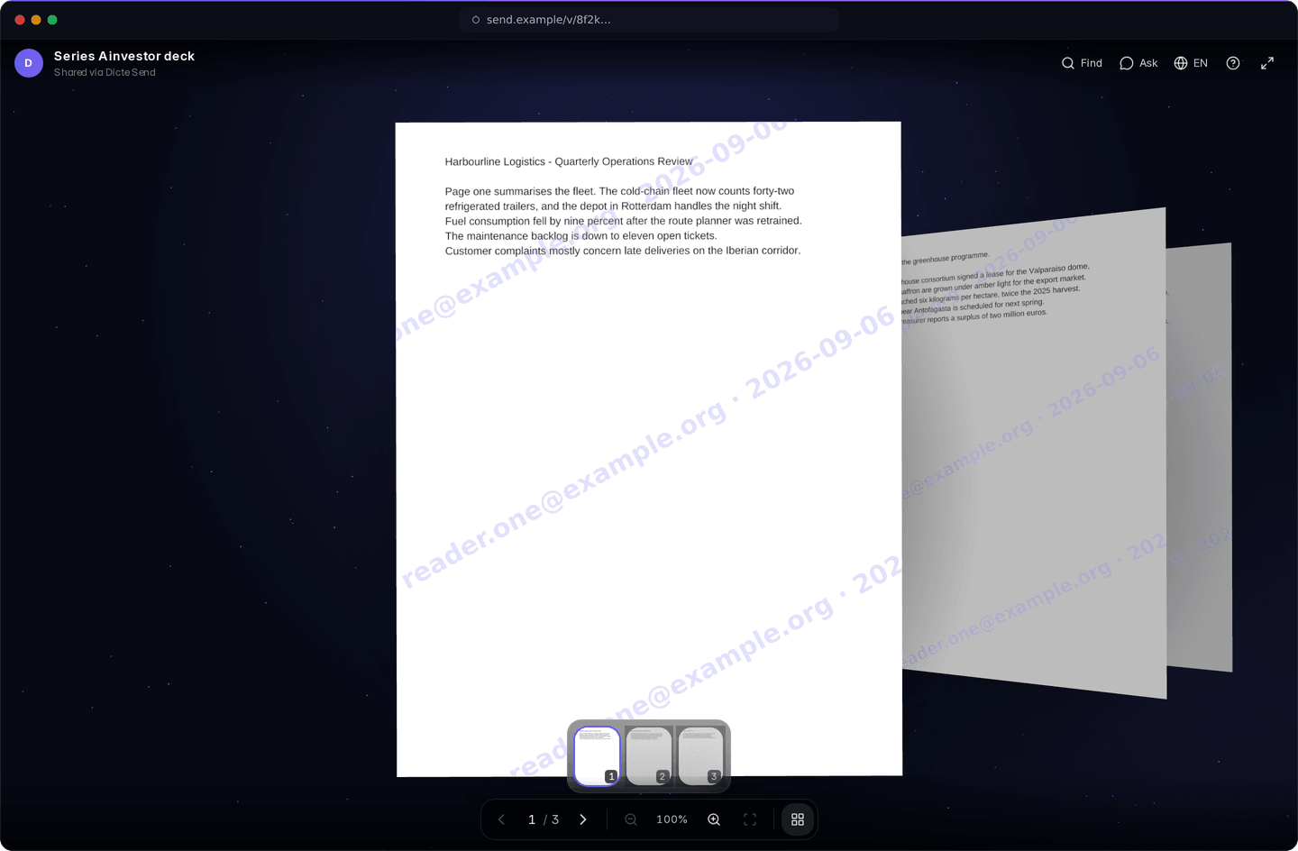Go to the next page arrow
The height and width of the screenshot is (851, 1298).
pos(583,819)
